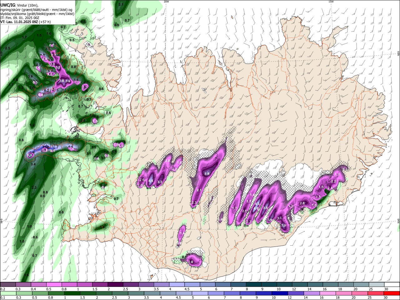Click the violet 12–14 rain legend swatch
This screenshot has width=400, height=300.
pyautogui.click(x=296, y=293)
